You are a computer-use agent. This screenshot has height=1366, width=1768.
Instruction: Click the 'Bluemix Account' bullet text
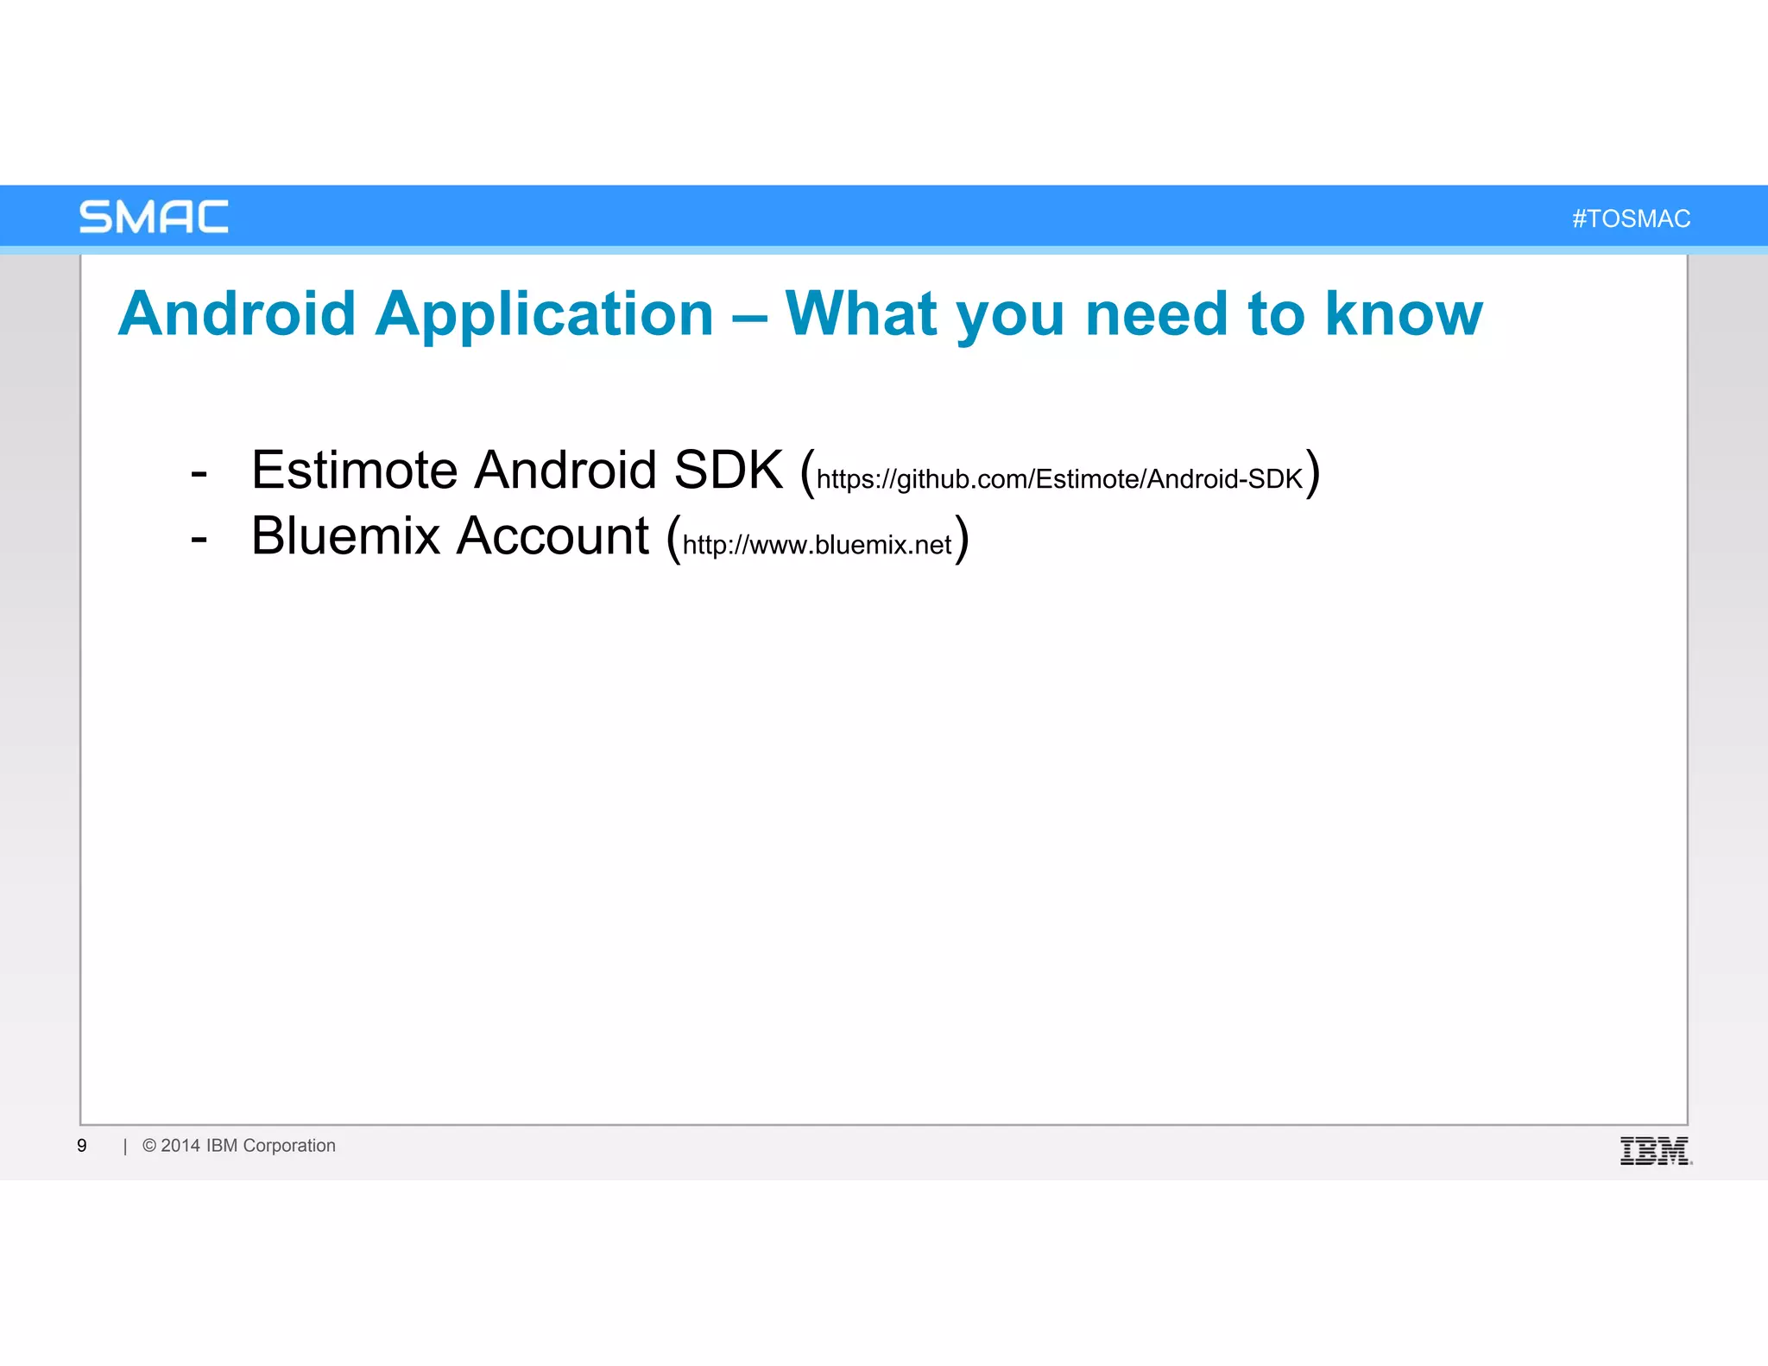[450, 536]
